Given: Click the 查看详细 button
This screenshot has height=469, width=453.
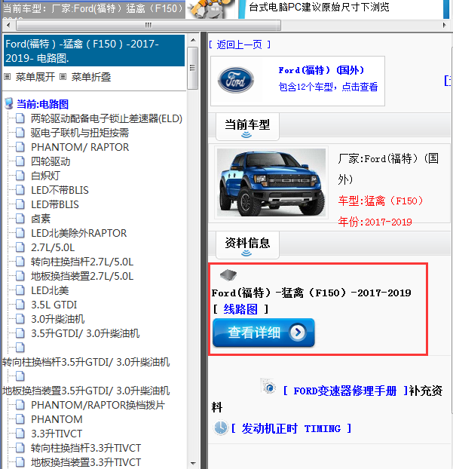Looking at the screenshot, I should coord(263,333).
